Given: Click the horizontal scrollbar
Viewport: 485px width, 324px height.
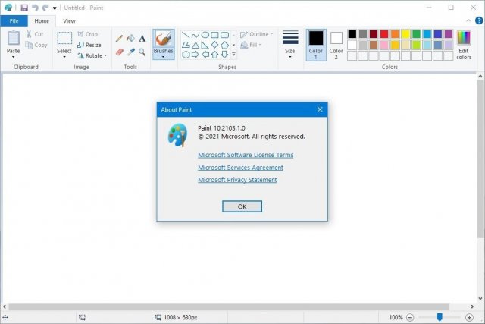Looking at the screenshot, I should pos(229,307).
